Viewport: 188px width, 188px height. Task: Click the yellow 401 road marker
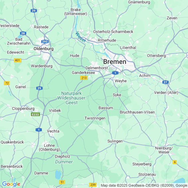(18, 60)
